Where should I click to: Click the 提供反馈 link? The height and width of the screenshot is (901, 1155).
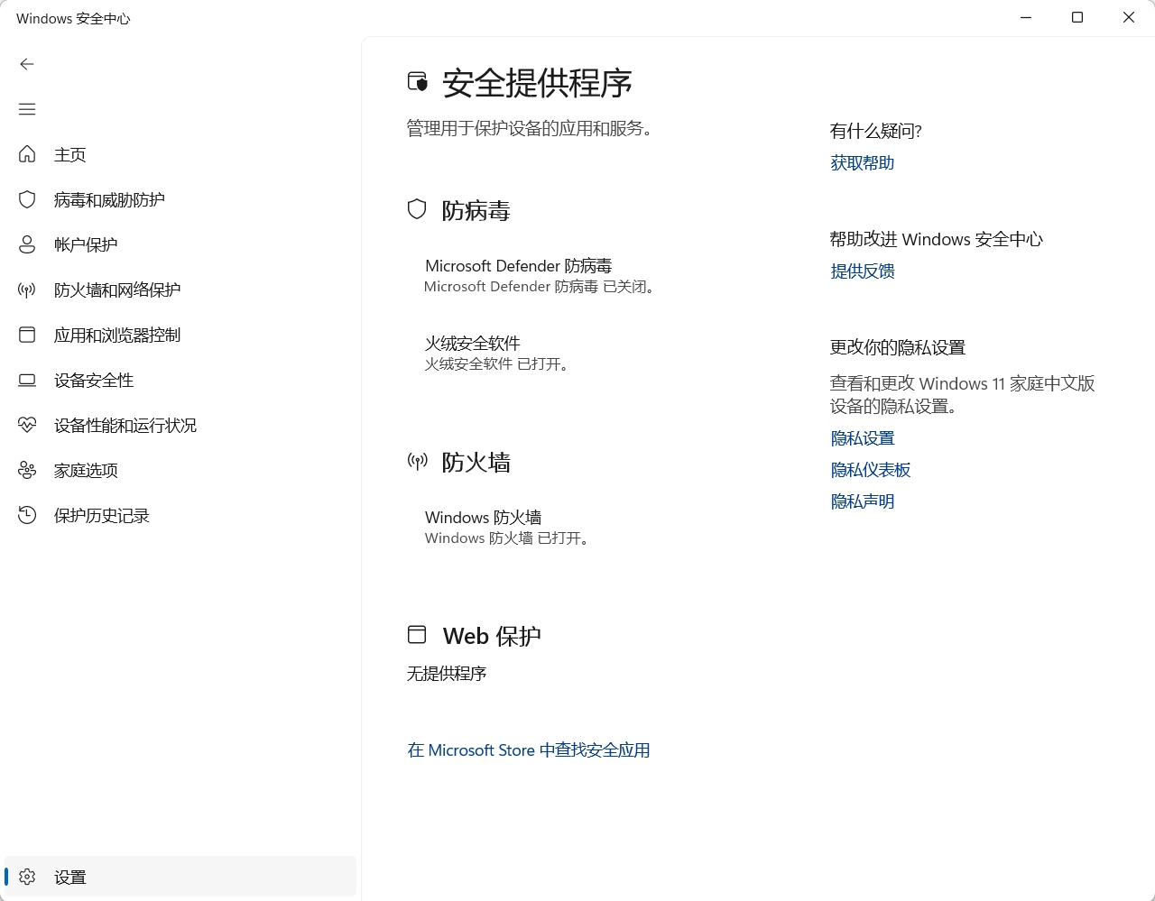coord(862,271)
